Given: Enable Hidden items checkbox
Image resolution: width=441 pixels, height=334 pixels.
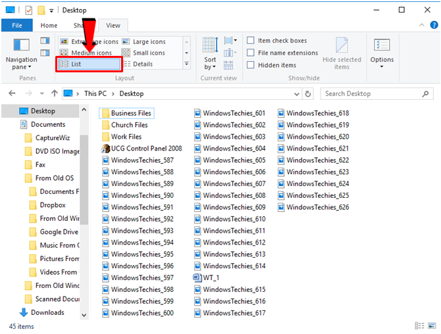Looking at the screenshot, I should (271, 65).
